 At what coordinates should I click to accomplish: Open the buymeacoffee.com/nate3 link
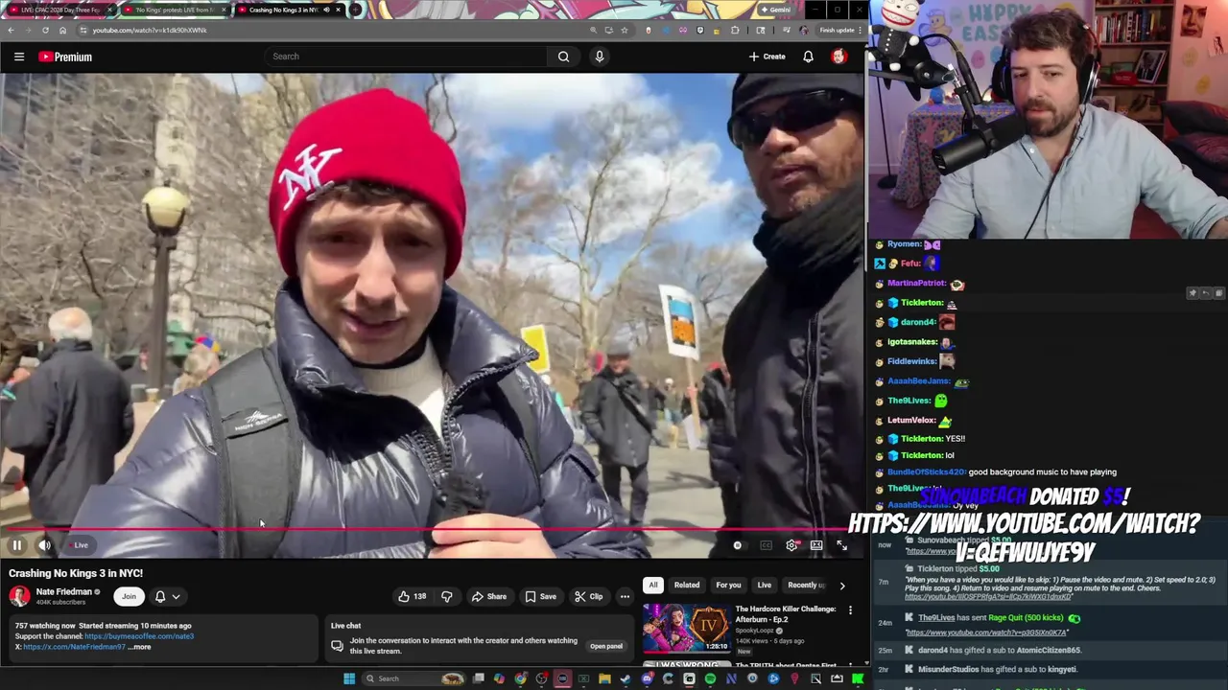pyautogui.click(x=139, y=636)
